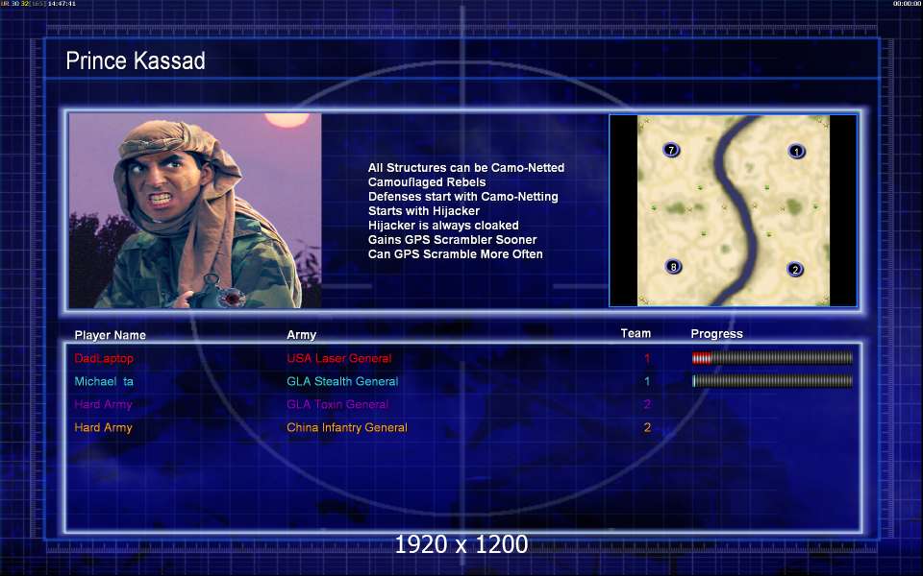
Task: Select the Hard Army player using GLA Toxin
Action: click(103, 404)
